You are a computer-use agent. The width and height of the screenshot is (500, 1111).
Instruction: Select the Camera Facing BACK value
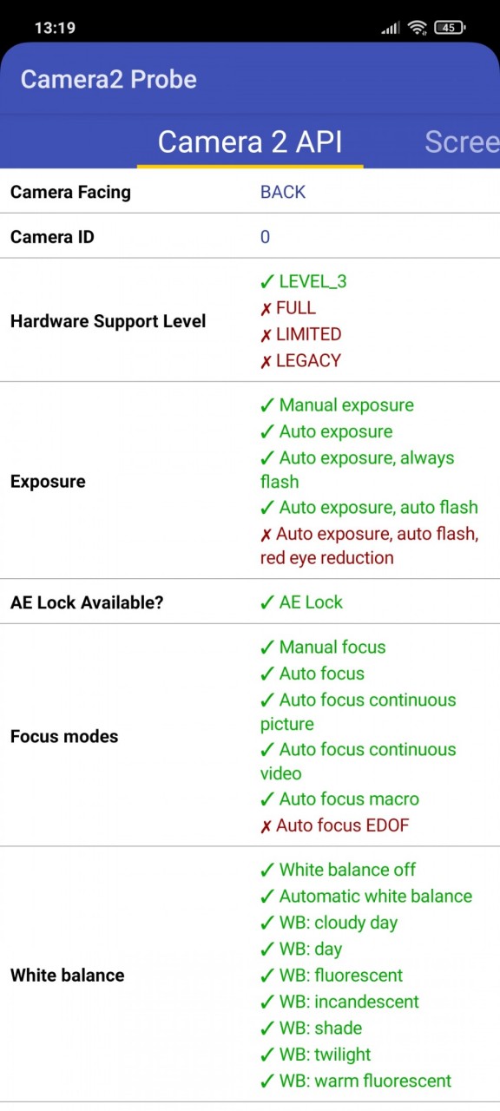pyautogui.click(x=283, y=192)
